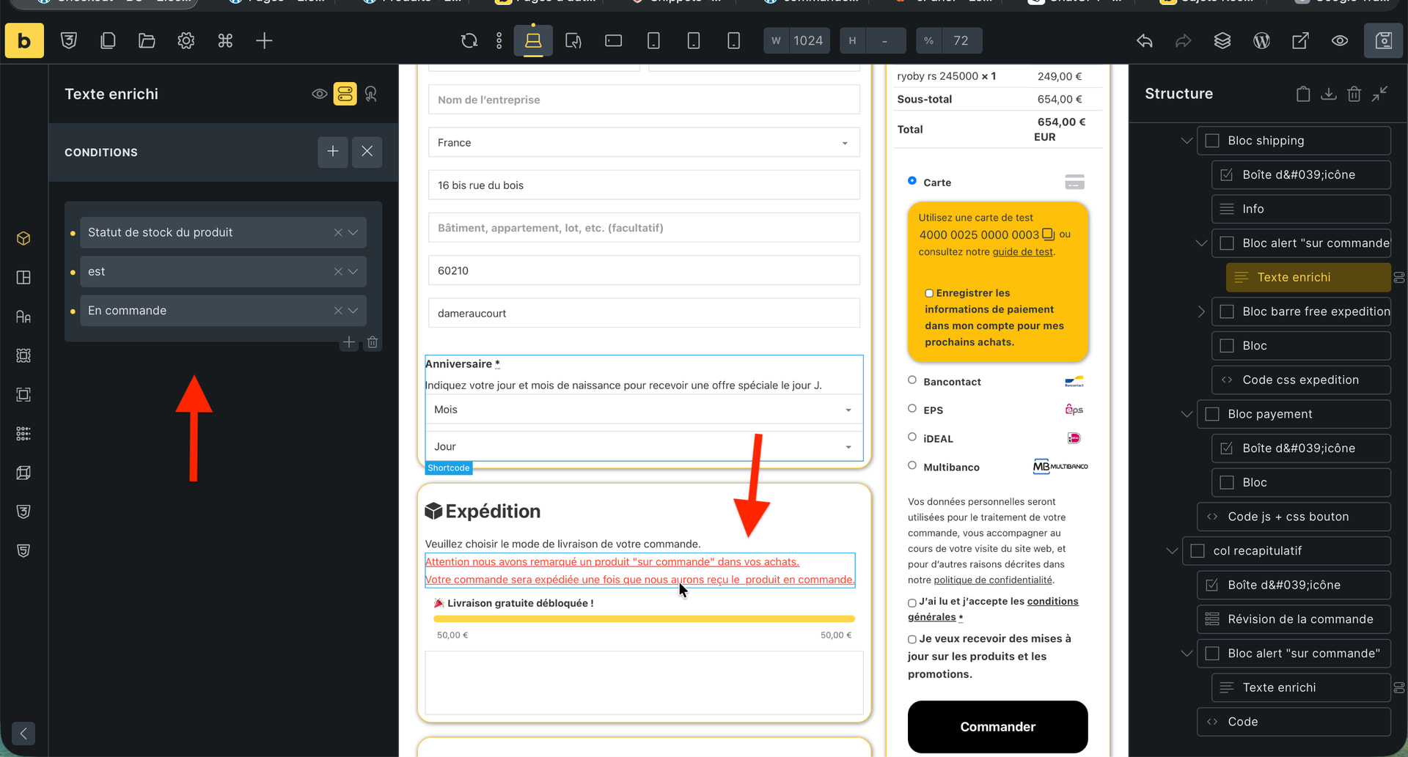
Task: Click the preview eye icon in toolbar
Action: (1339, 41)
